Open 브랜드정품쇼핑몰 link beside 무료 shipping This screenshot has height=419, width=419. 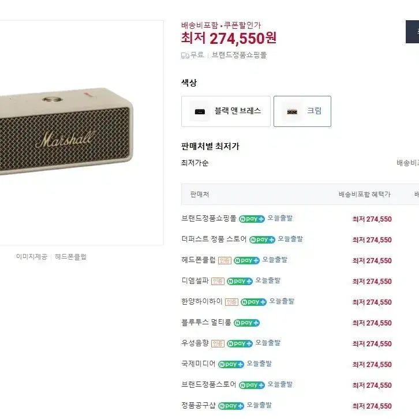[239, 55]
